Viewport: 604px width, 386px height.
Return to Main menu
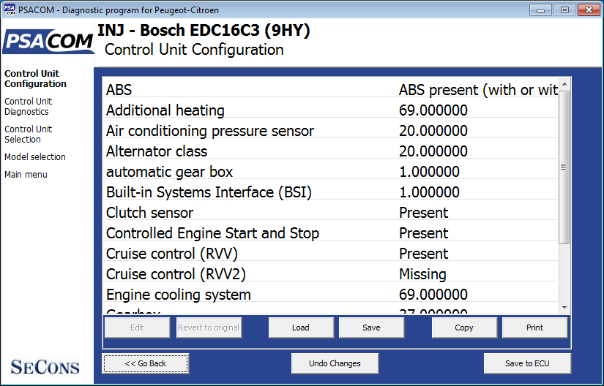pos(26,175)
